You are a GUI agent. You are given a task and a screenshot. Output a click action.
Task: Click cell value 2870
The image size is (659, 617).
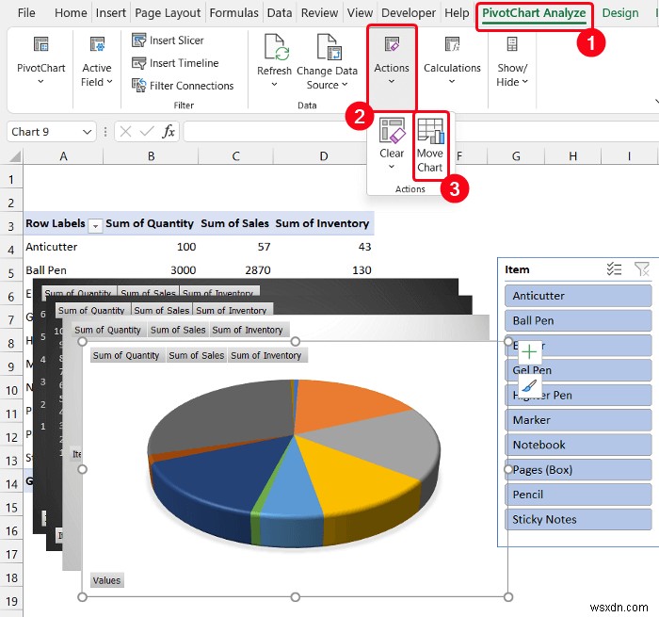tap(258, 270)
